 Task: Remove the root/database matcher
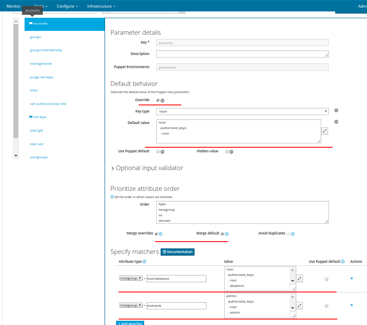pos(351,278)
